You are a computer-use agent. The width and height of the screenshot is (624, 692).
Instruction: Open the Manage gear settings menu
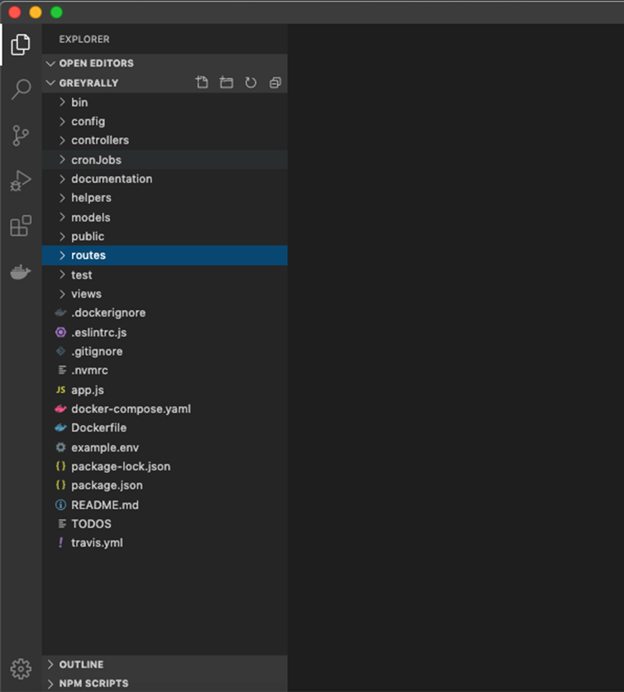[x=21, y=668]
